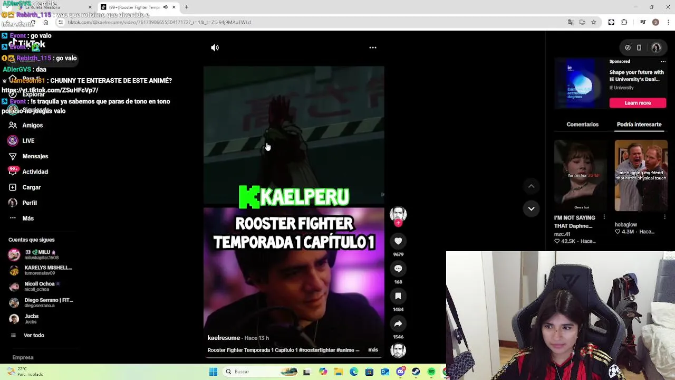Click the install app icon in the address bar
The width and height of the screenshot is (675, 380).
(x=582, y=22)
